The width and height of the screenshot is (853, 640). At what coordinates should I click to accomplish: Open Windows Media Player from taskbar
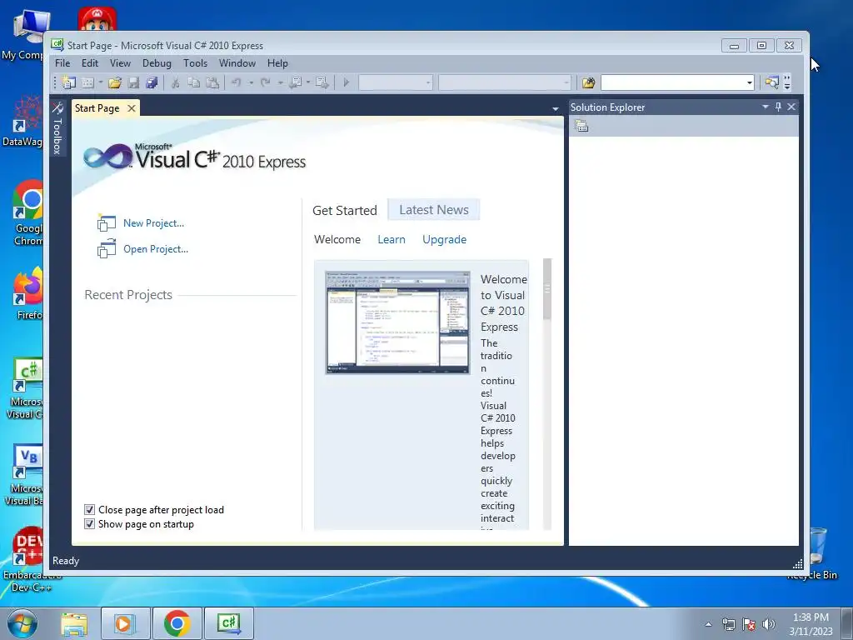point(125,623)
